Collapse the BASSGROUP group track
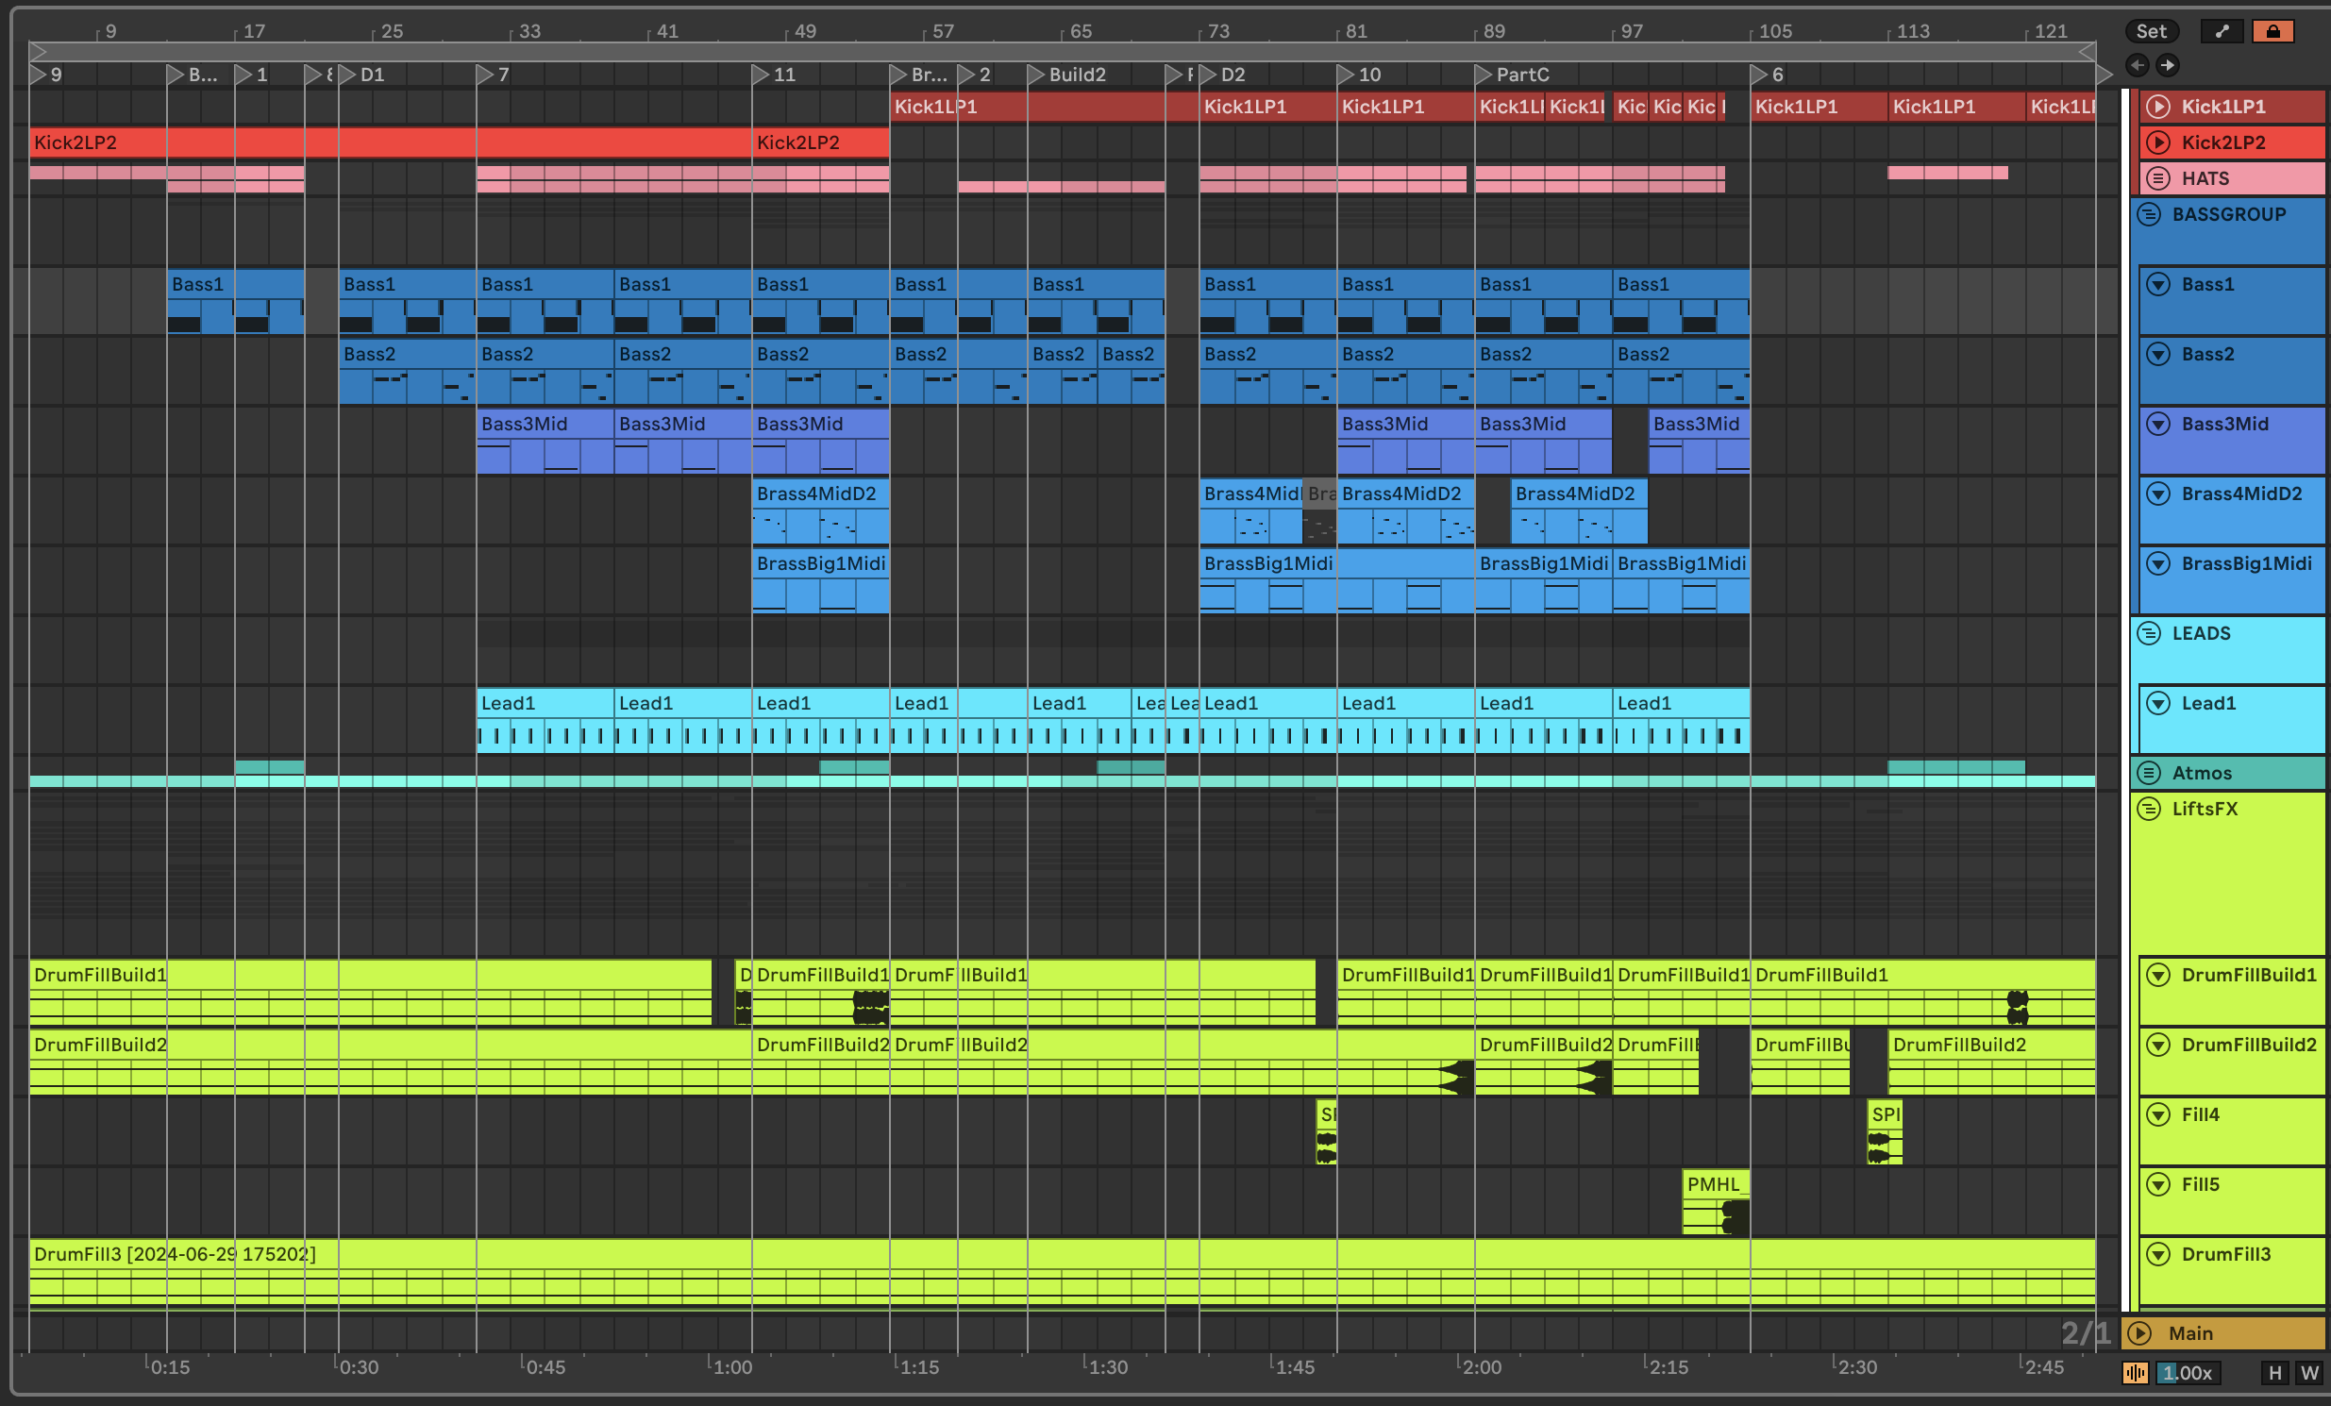 [2150, 215]
